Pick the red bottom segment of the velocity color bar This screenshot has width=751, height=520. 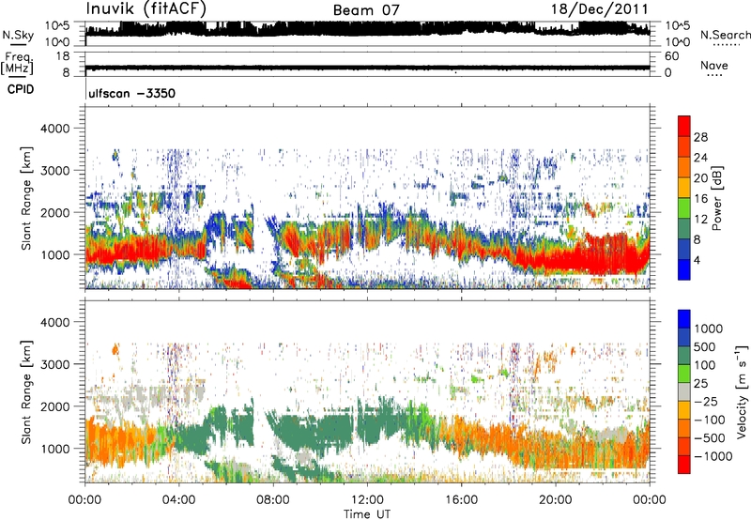click(x=684, y=465)
